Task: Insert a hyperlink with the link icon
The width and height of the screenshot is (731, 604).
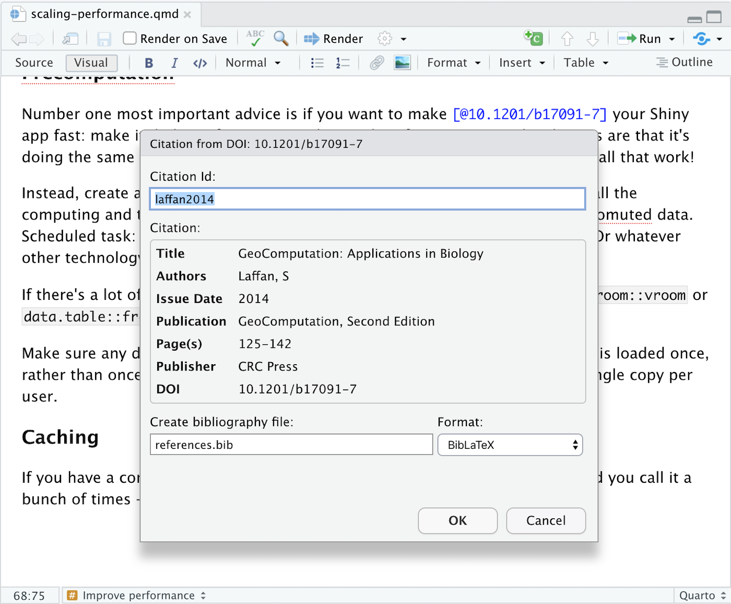Action: coord(376,62)
